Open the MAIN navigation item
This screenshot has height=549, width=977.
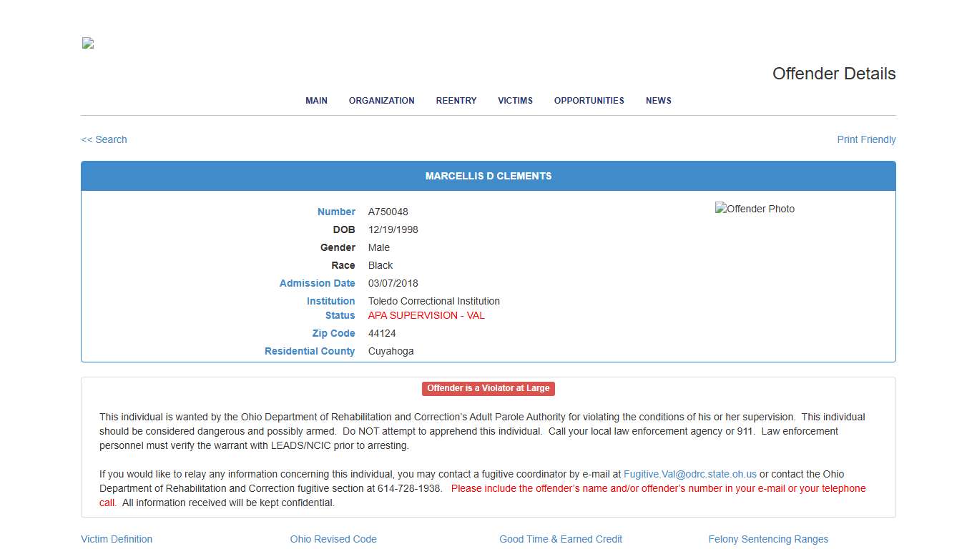coord(316,101)
